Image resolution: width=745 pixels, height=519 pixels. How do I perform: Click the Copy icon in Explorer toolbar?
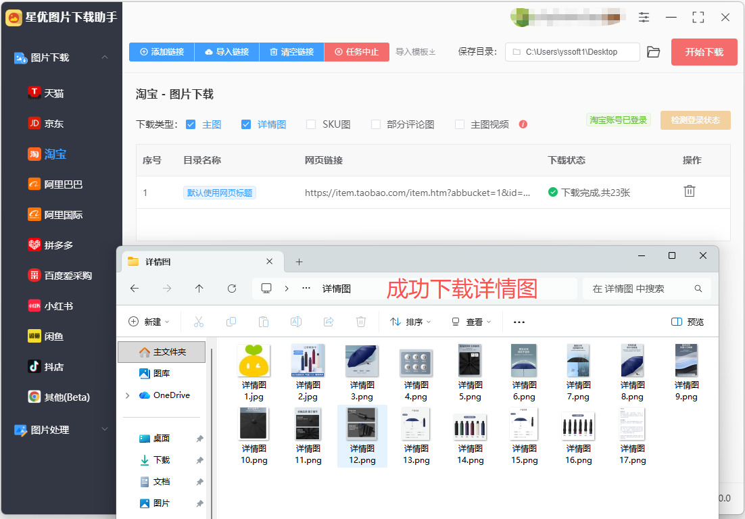coord(231,322)
